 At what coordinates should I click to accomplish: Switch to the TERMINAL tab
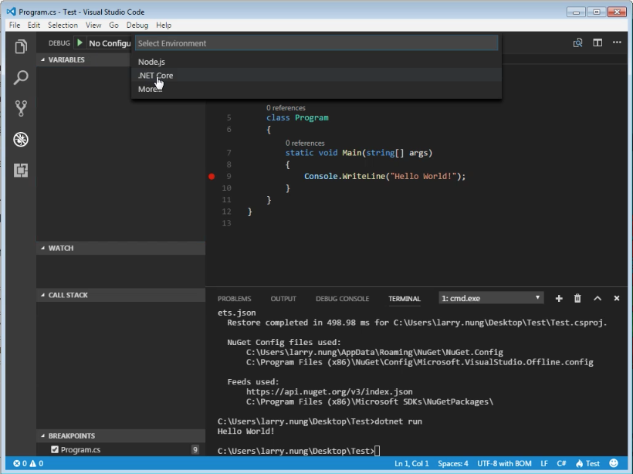coord(405,299)
